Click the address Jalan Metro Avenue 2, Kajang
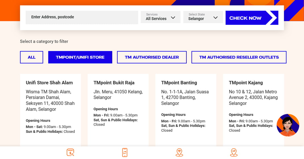Screen dimensions: 304x159 [x=253, y=97]
